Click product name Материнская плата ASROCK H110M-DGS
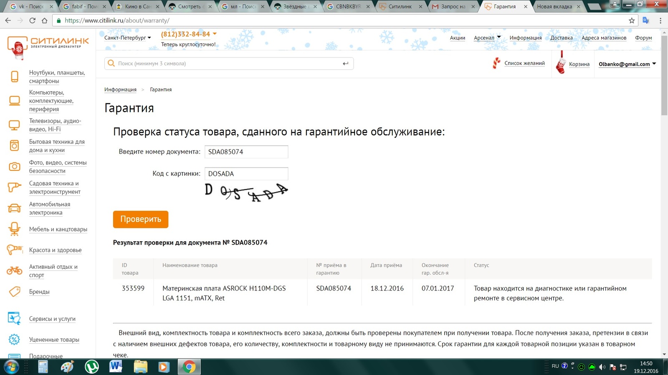Image resolution: width=668 pixels, height=375 pixels. (x=224, y=293)
